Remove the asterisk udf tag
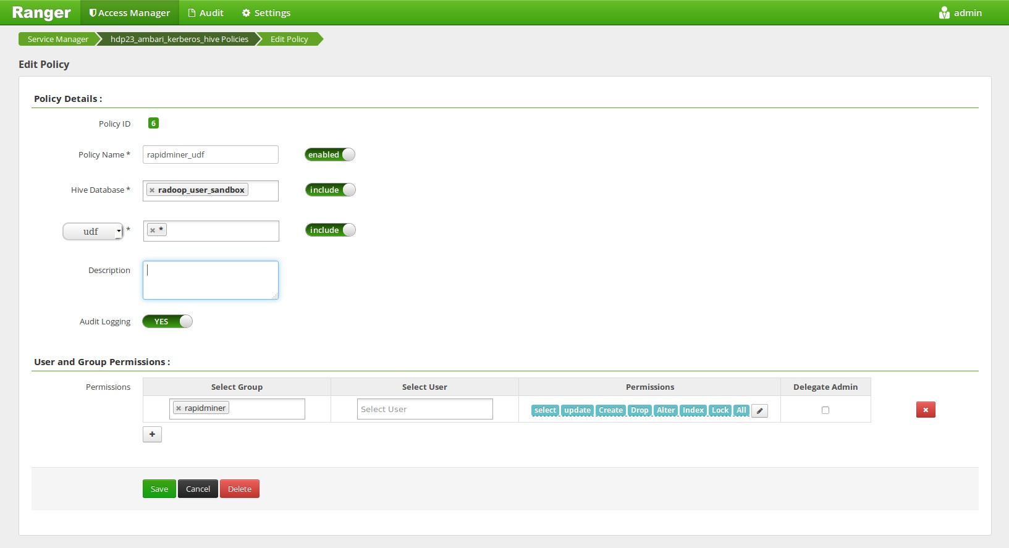This screenshot has width=1009, height=548. (x=153, y=230)
